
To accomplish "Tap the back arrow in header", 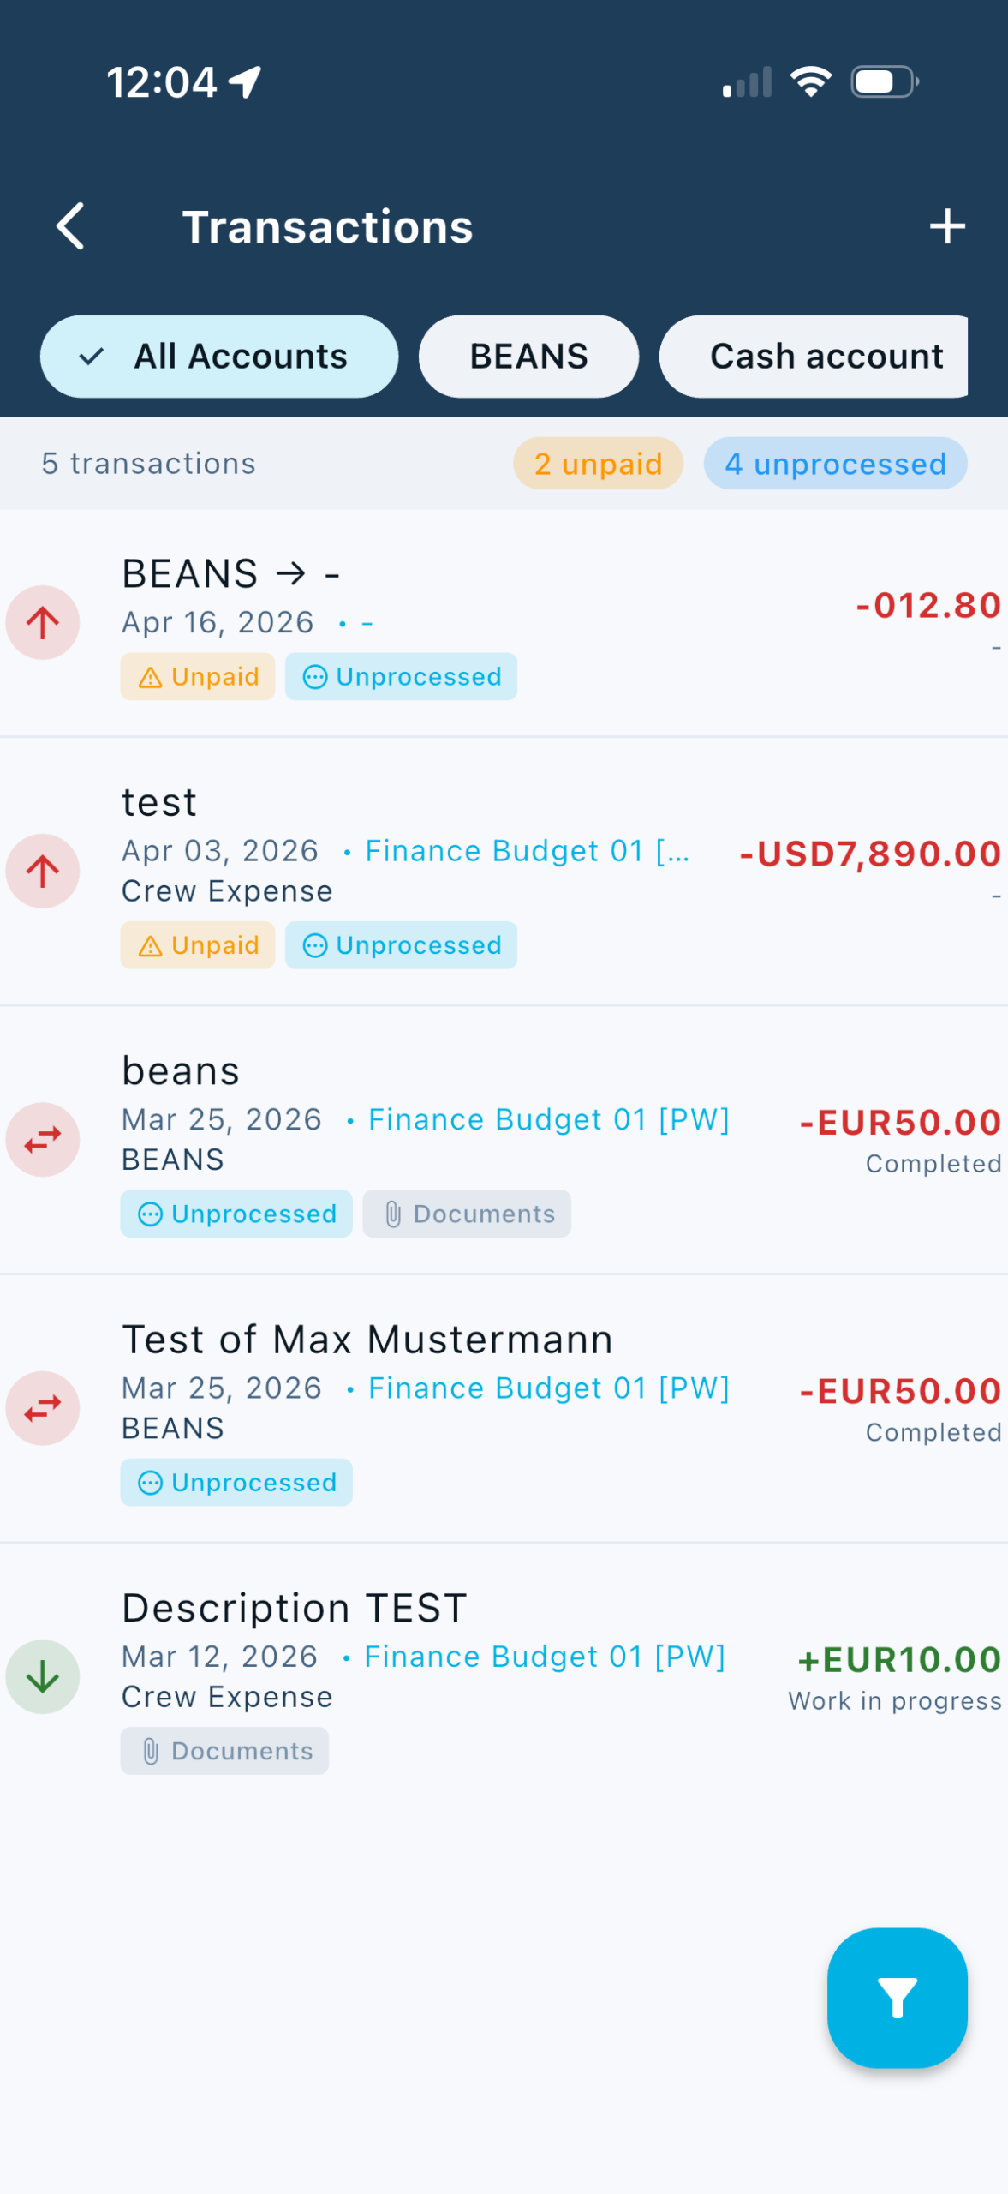I will click(x=70, y=226).
